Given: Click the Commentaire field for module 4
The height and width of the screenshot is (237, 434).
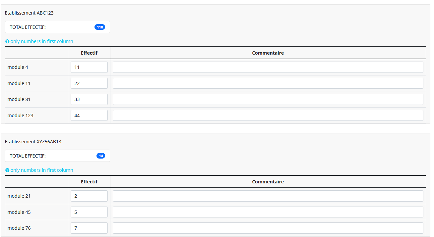Looking at the screenshot, I should point(268,67).
